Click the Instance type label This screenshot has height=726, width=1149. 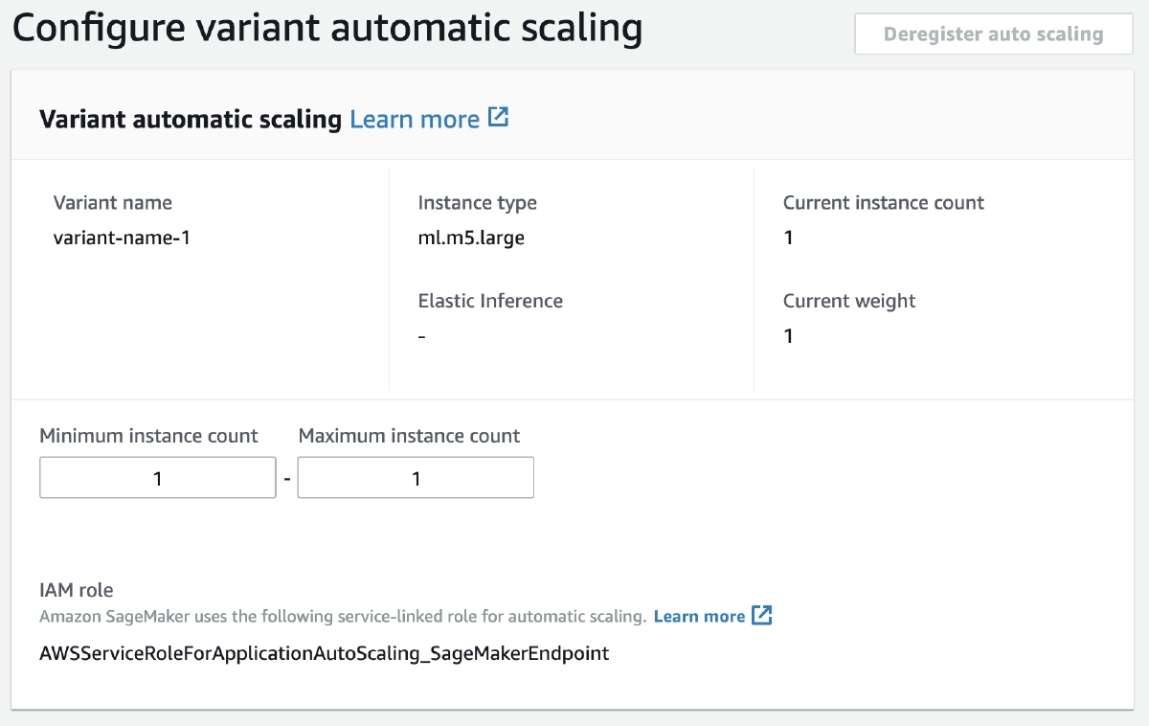click(x=478, y=202)
